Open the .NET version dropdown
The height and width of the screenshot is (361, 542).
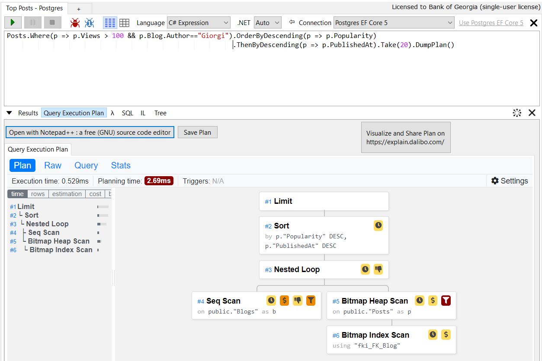click(268, 23)
